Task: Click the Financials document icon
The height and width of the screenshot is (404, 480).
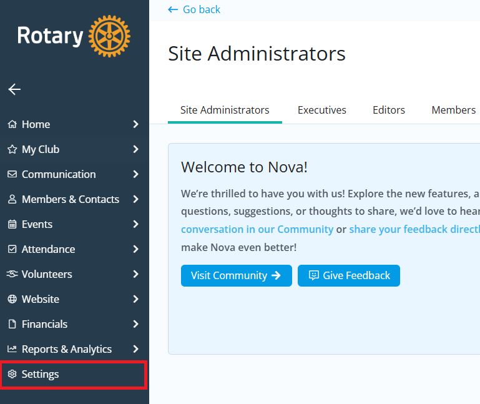Action: [12, 324]
